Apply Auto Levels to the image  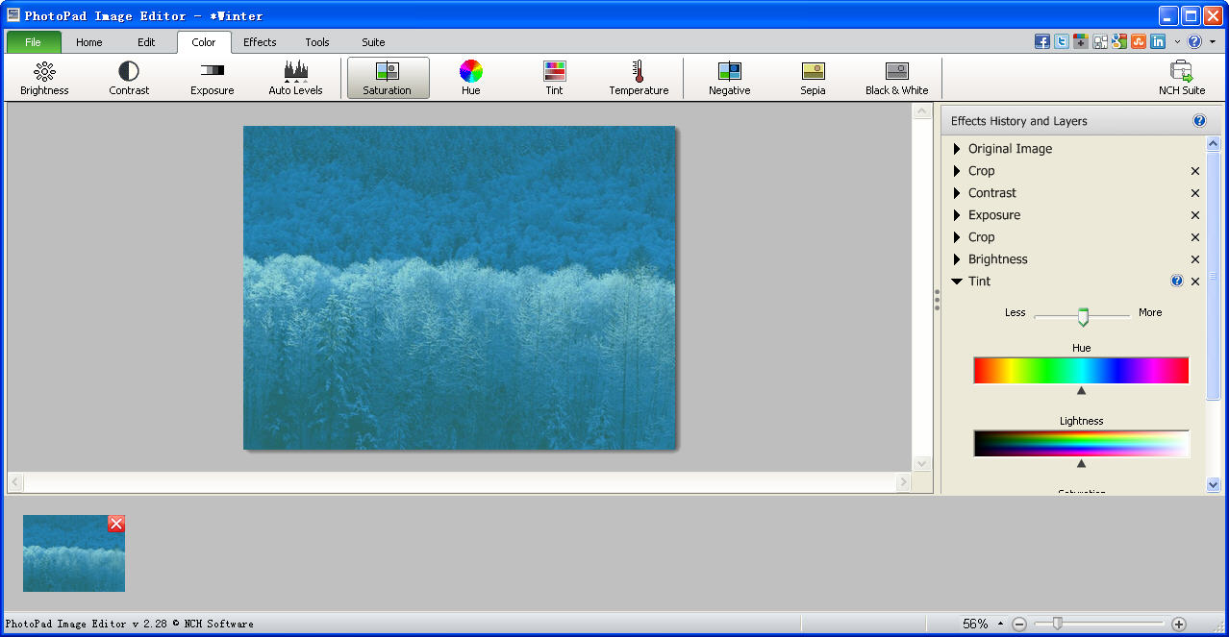pyautogui.click(x=296, y=78)
